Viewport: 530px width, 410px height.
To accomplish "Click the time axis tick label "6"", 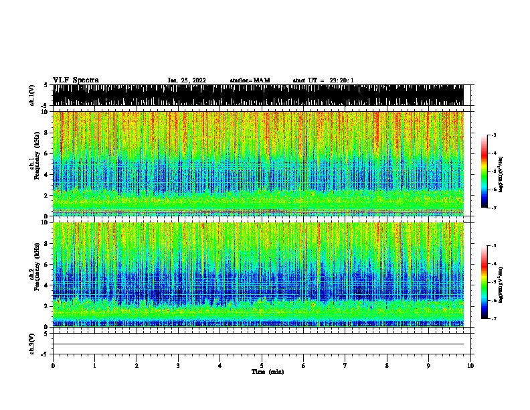I will pos(304,366).
